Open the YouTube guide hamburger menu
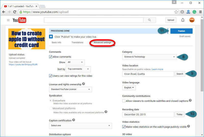This screenshot has height=137, width=204. [8, 20]
